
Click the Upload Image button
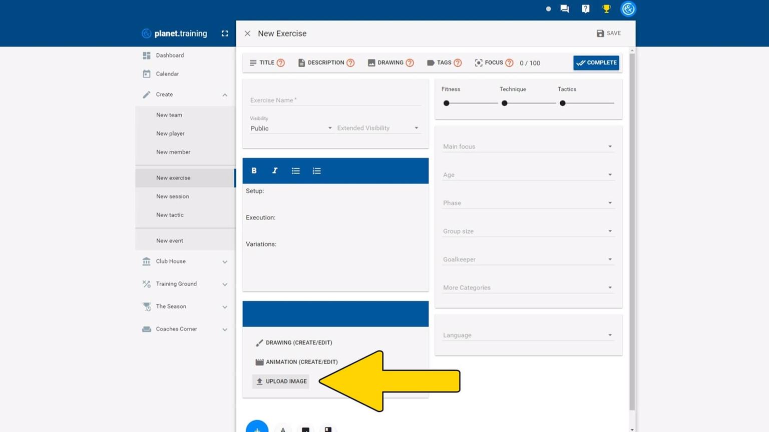click(x=281, y=381)
